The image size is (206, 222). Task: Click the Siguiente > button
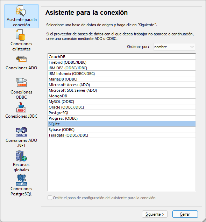pos(155,214)
